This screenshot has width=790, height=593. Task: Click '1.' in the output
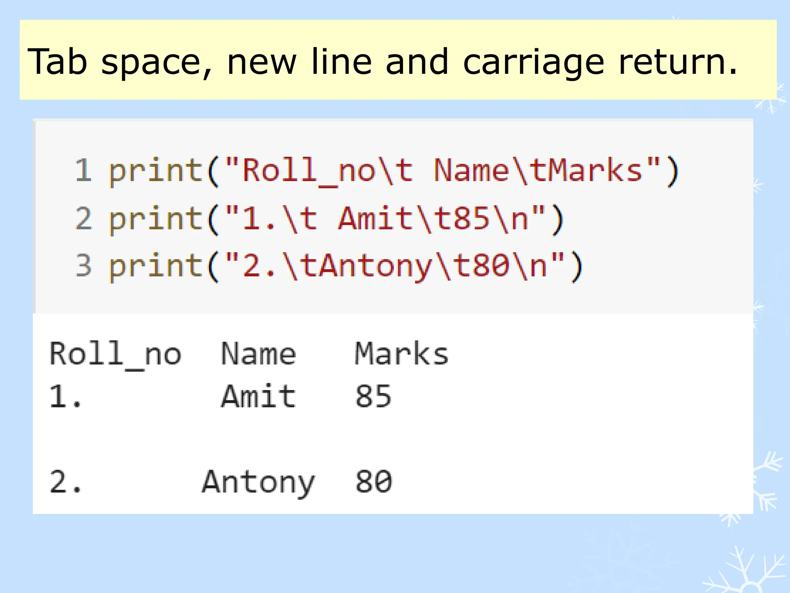[66, 396]
